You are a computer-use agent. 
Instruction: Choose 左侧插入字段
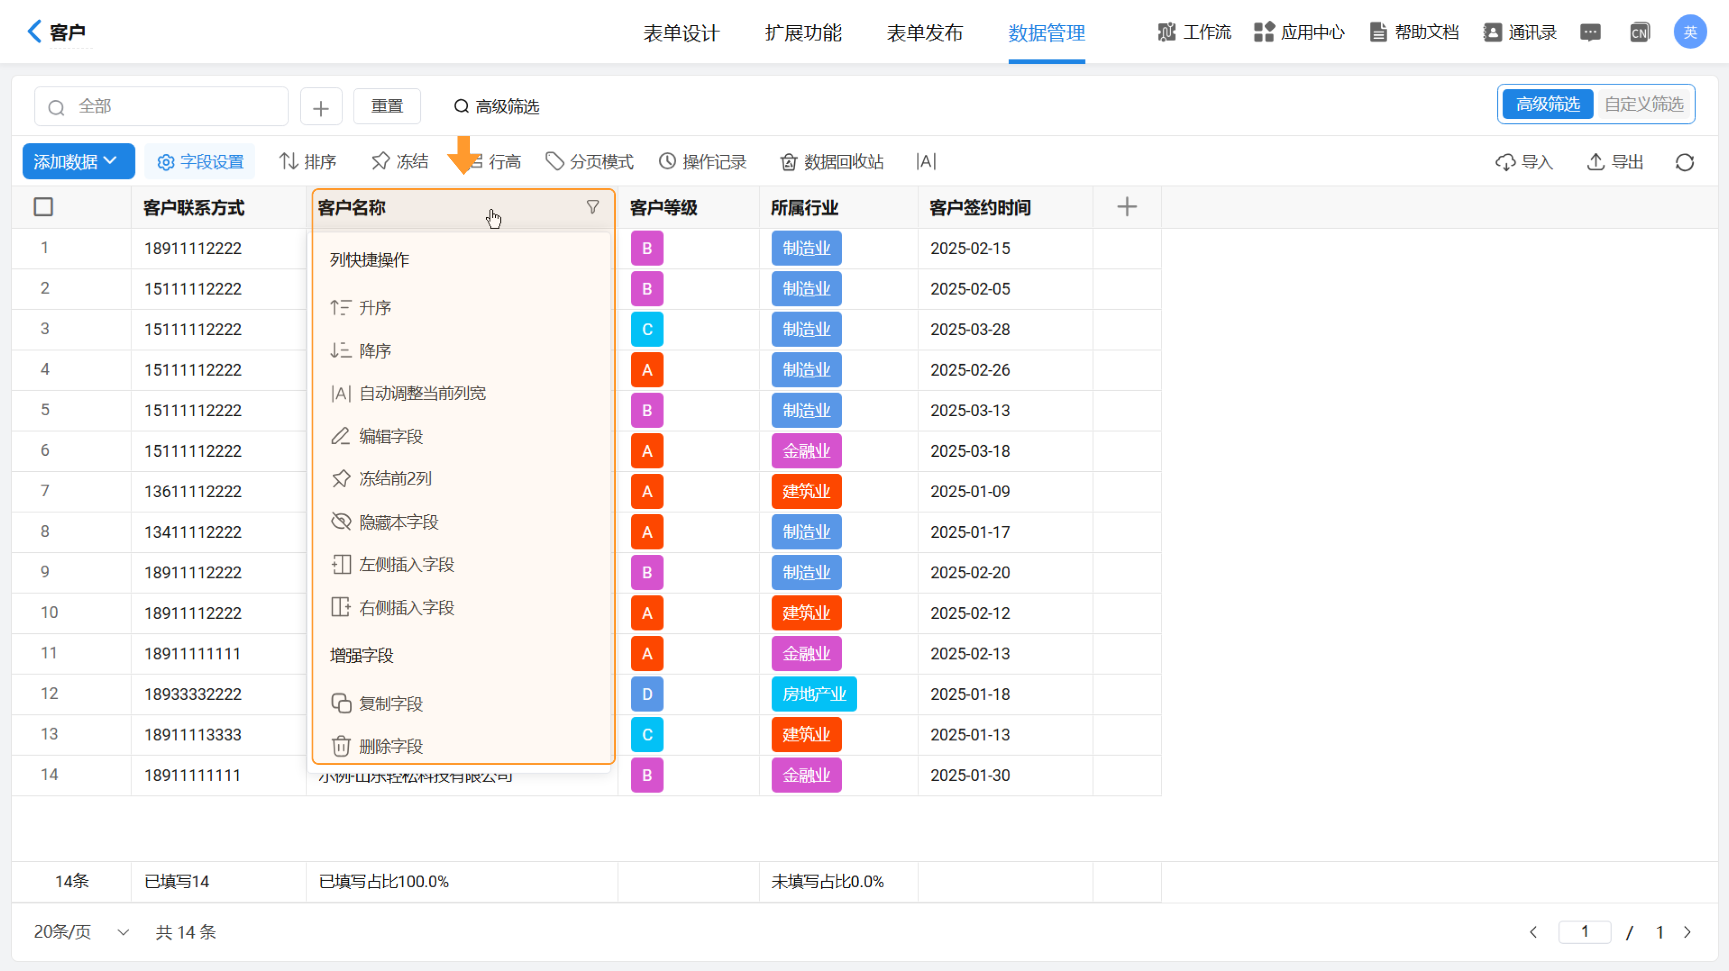click(393, 565)
